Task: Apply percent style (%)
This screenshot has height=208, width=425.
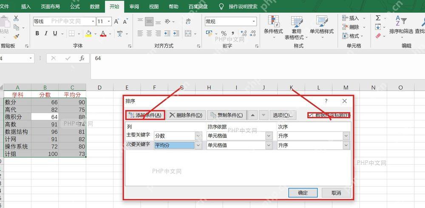Action: pyautogui.click(x=224, y=33)
